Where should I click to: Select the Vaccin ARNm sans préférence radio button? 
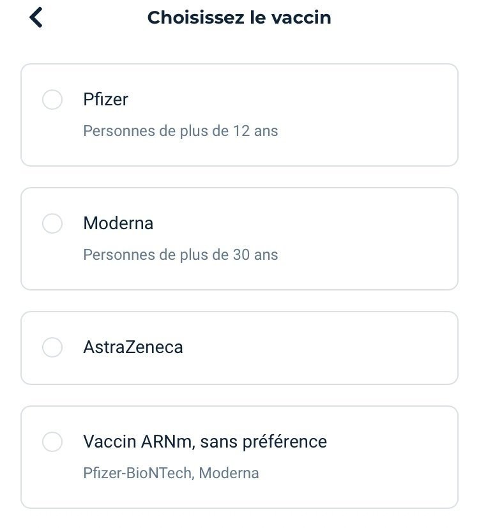click(52, 442)
